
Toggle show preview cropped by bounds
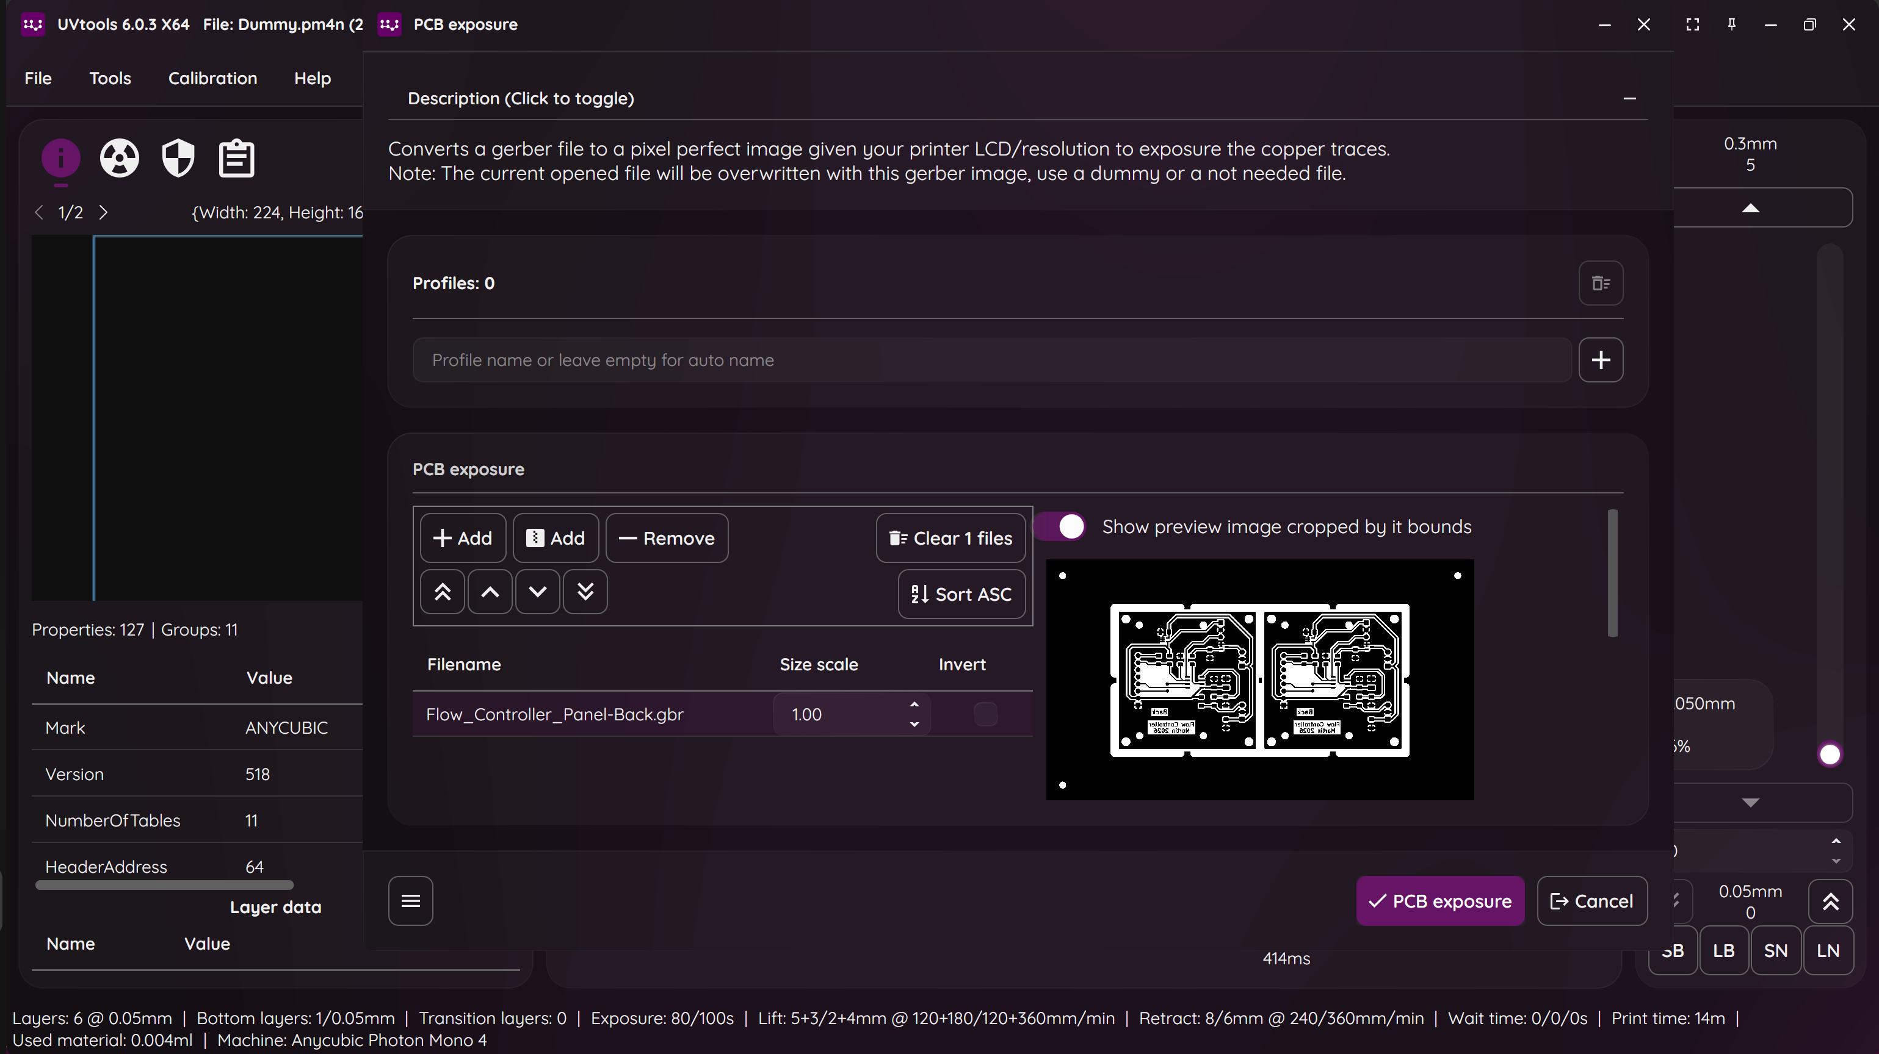click(1062, 526)
